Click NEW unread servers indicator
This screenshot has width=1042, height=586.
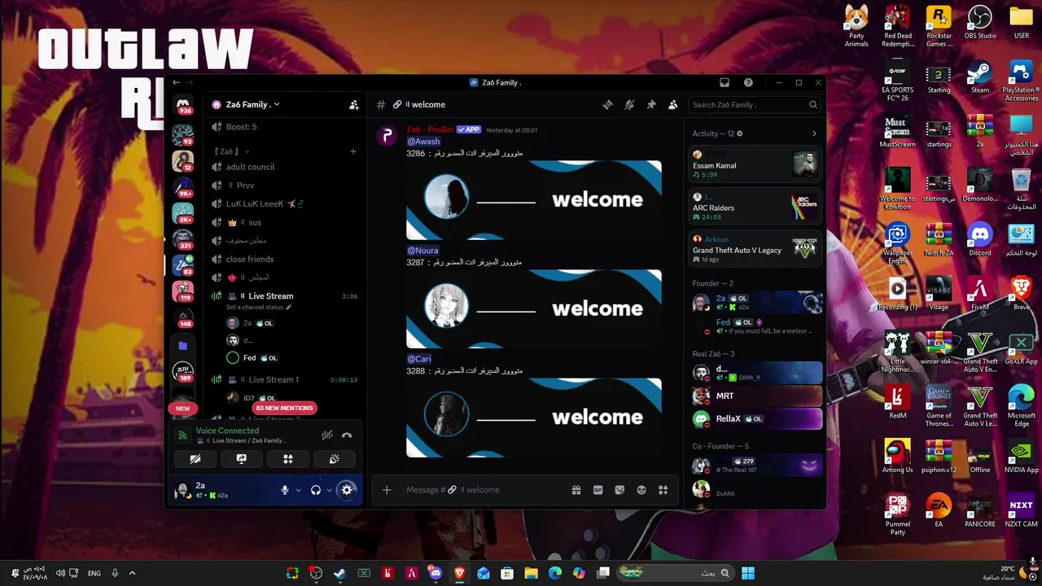[183, 409]
